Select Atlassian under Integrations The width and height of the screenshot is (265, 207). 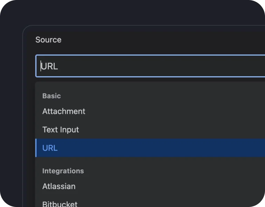(x=150, y=186)
